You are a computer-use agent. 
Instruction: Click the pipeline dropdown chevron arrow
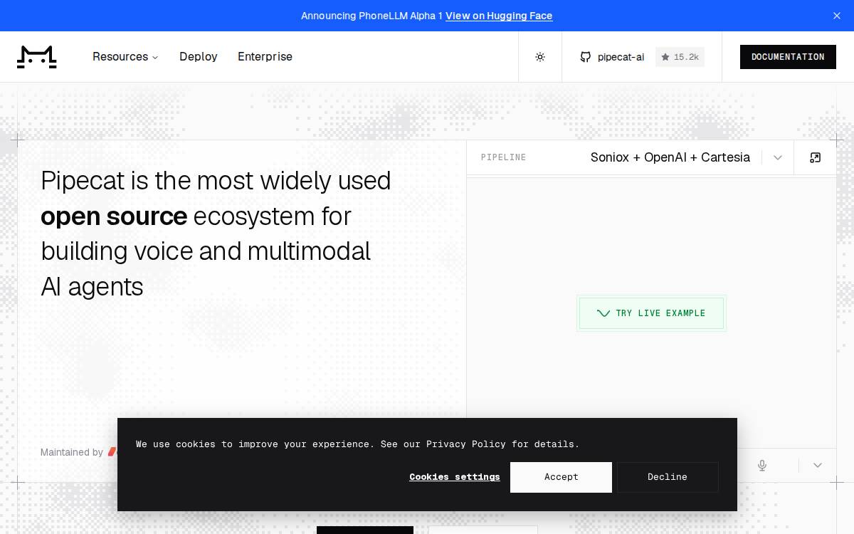(778, 157)
